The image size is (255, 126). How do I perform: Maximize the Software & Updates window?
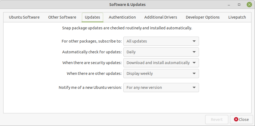coord(239,5)
